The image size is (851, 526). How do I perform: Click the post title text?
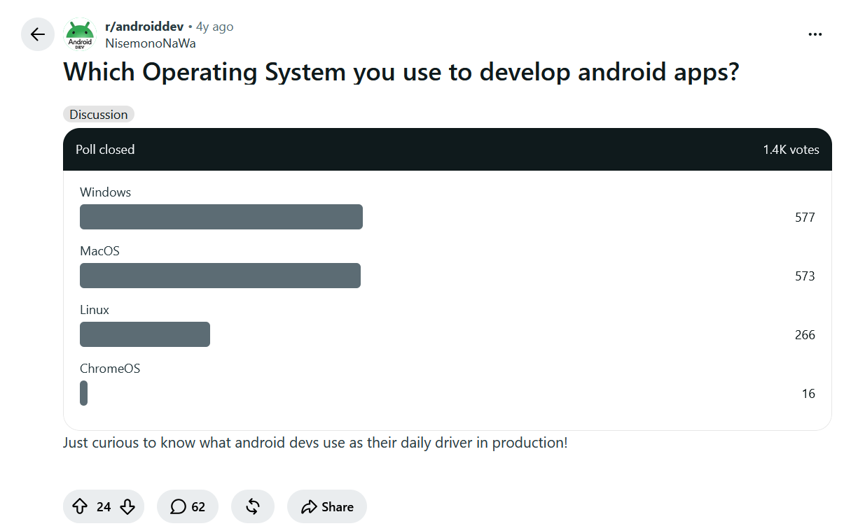pos(401,72)
